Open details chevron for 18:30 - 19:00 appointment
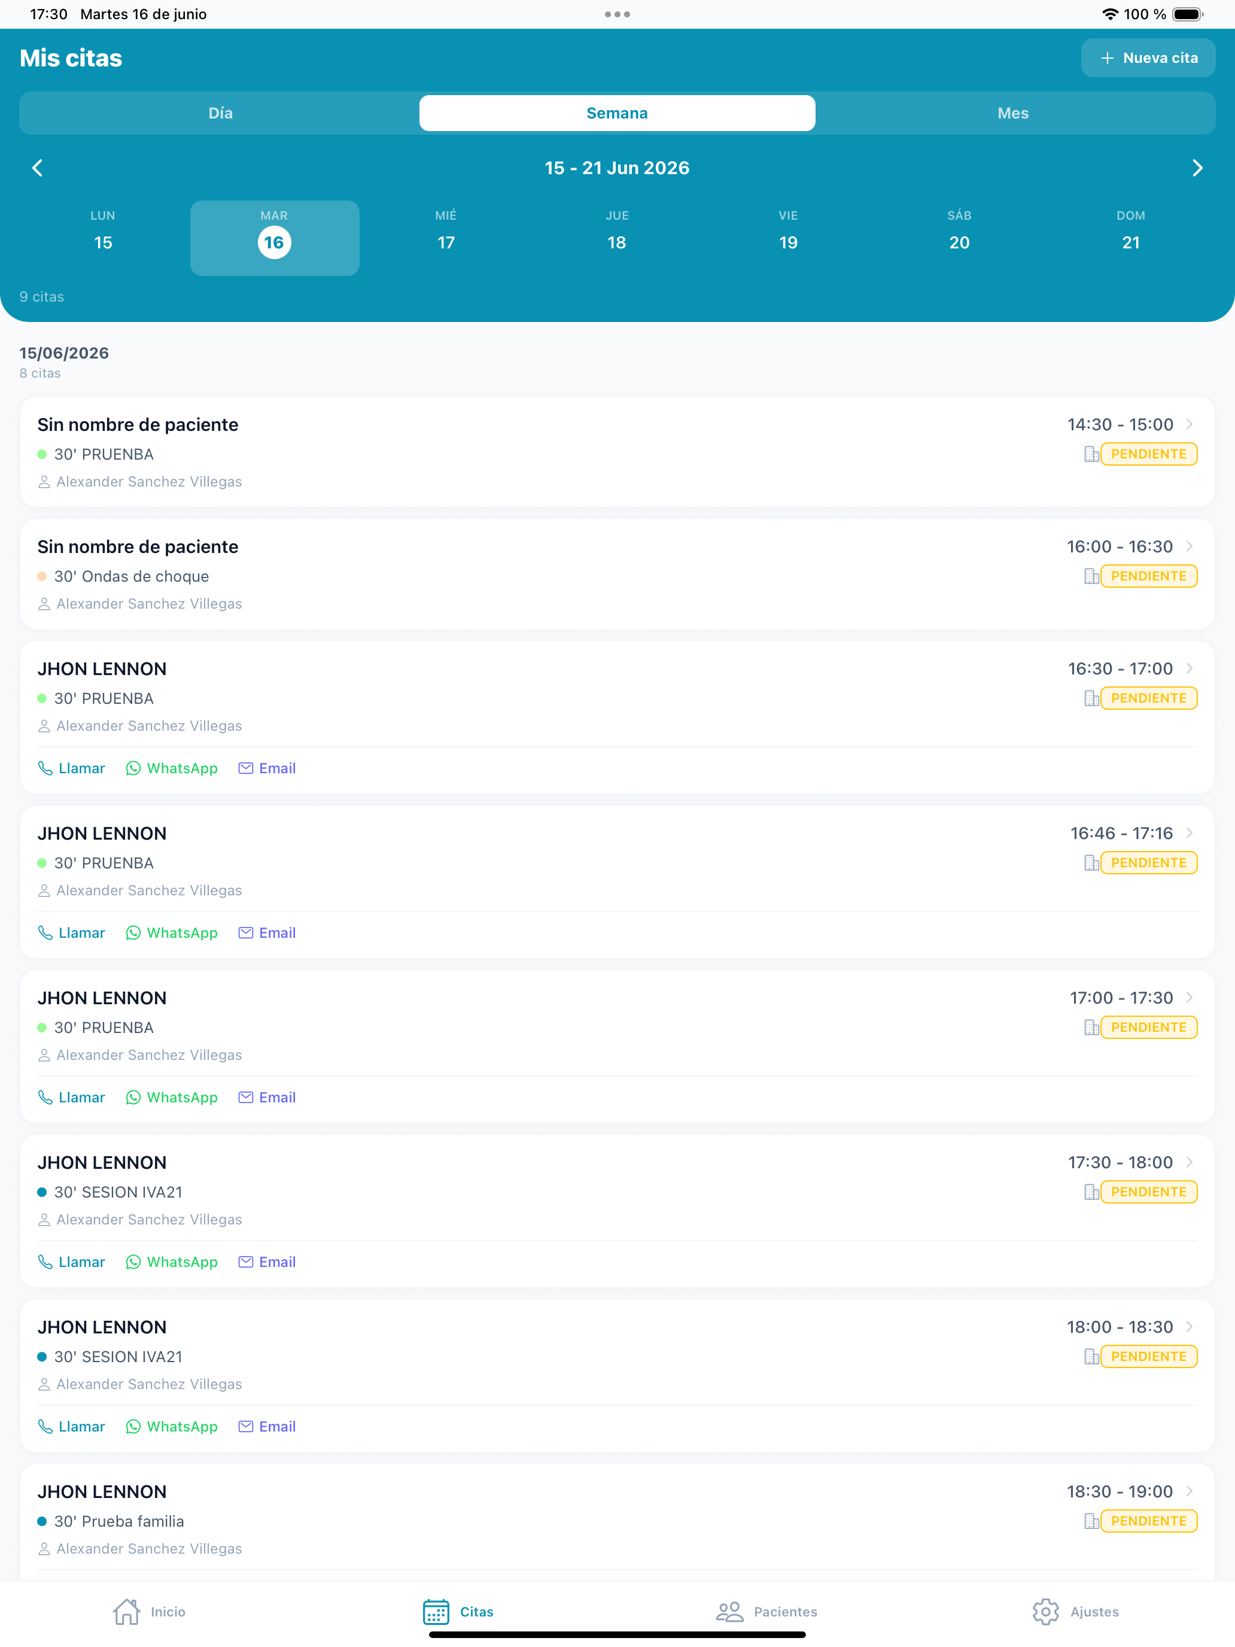The image size is (1235, 1647). (1190, 1491)
